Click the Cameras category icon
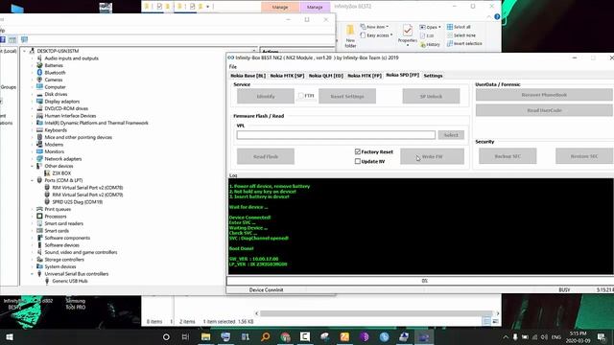Viewport: 614px width, 345px height. point(39,80)
